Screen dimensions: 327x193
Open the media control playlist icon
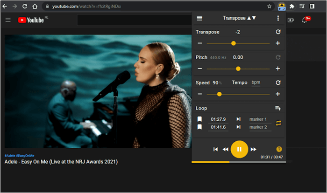[x=302, y=7]
